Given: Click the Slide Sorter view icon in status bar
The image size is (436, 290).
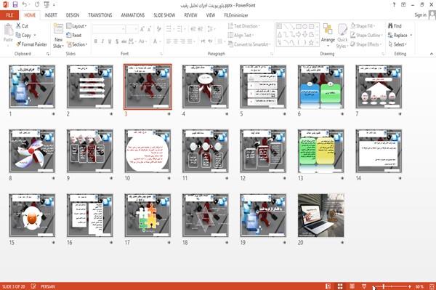Looking at the screenshot, I should [x=340, y=286].
